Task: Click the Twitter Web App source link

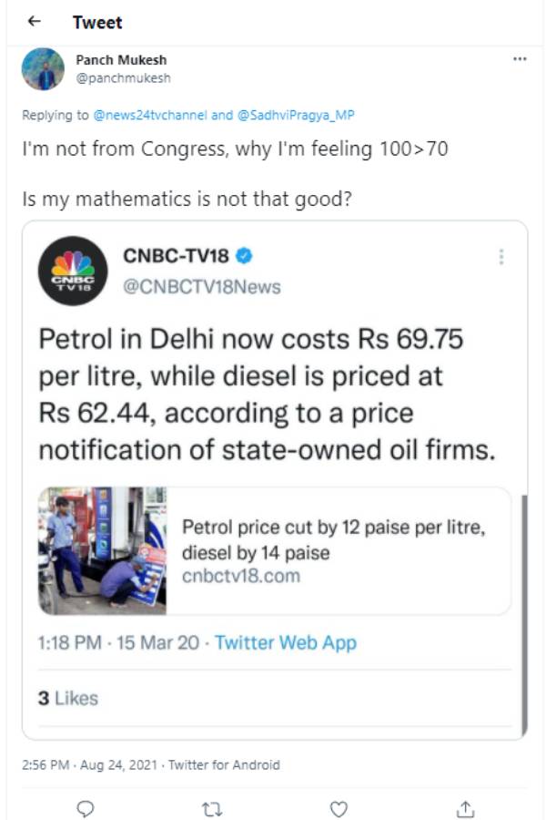Action: click(286, 642)
